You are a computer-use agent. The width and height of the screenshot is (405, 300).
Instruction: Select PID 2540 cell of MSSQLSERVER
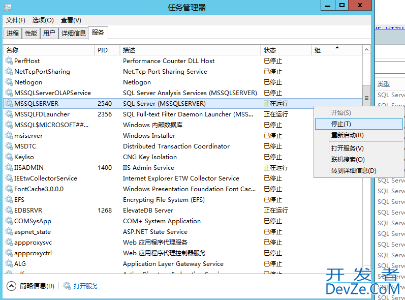(x=105, y=103)
